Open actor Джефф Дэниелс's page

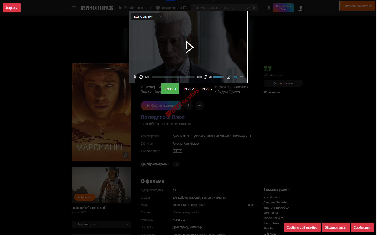pos(273,218)
